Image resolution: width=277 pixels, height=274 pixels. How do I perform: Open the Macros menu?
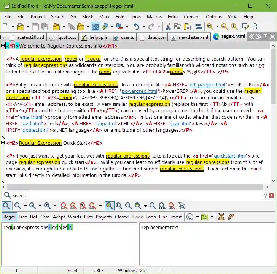[154, 17]
